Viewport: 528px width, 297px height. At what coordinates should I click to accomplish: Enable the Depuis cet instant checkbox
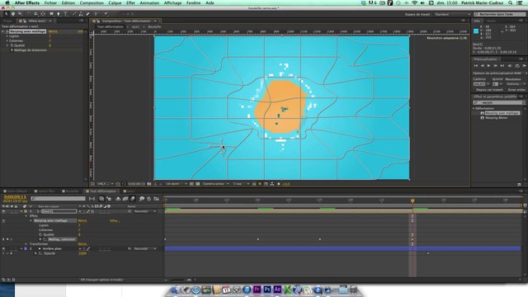click(474, 90)
